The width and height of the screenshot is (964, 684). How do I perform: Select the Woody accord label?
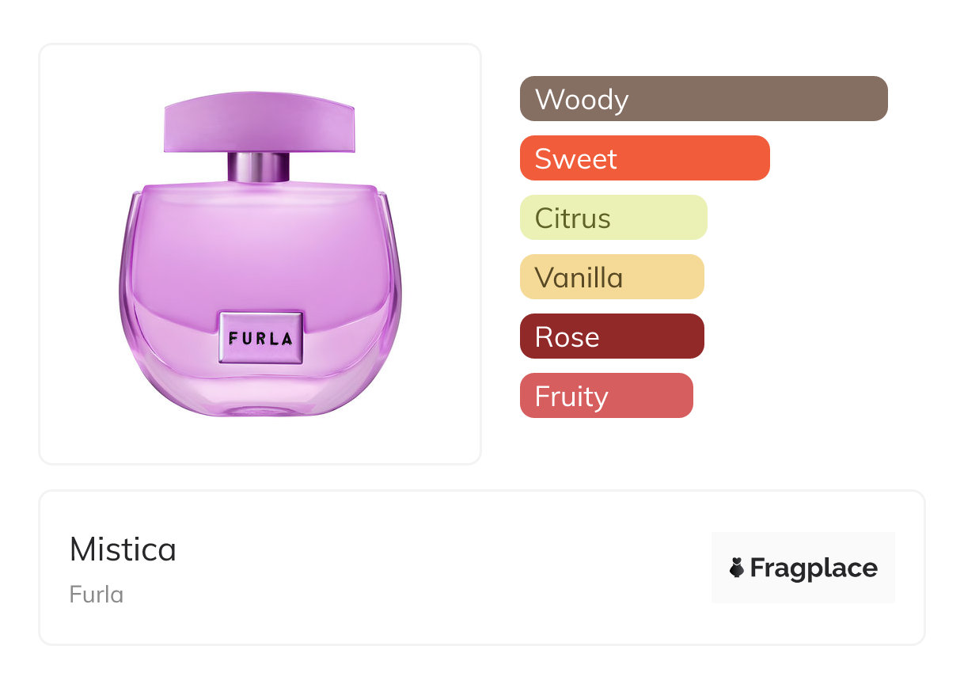tap(582, 99)
